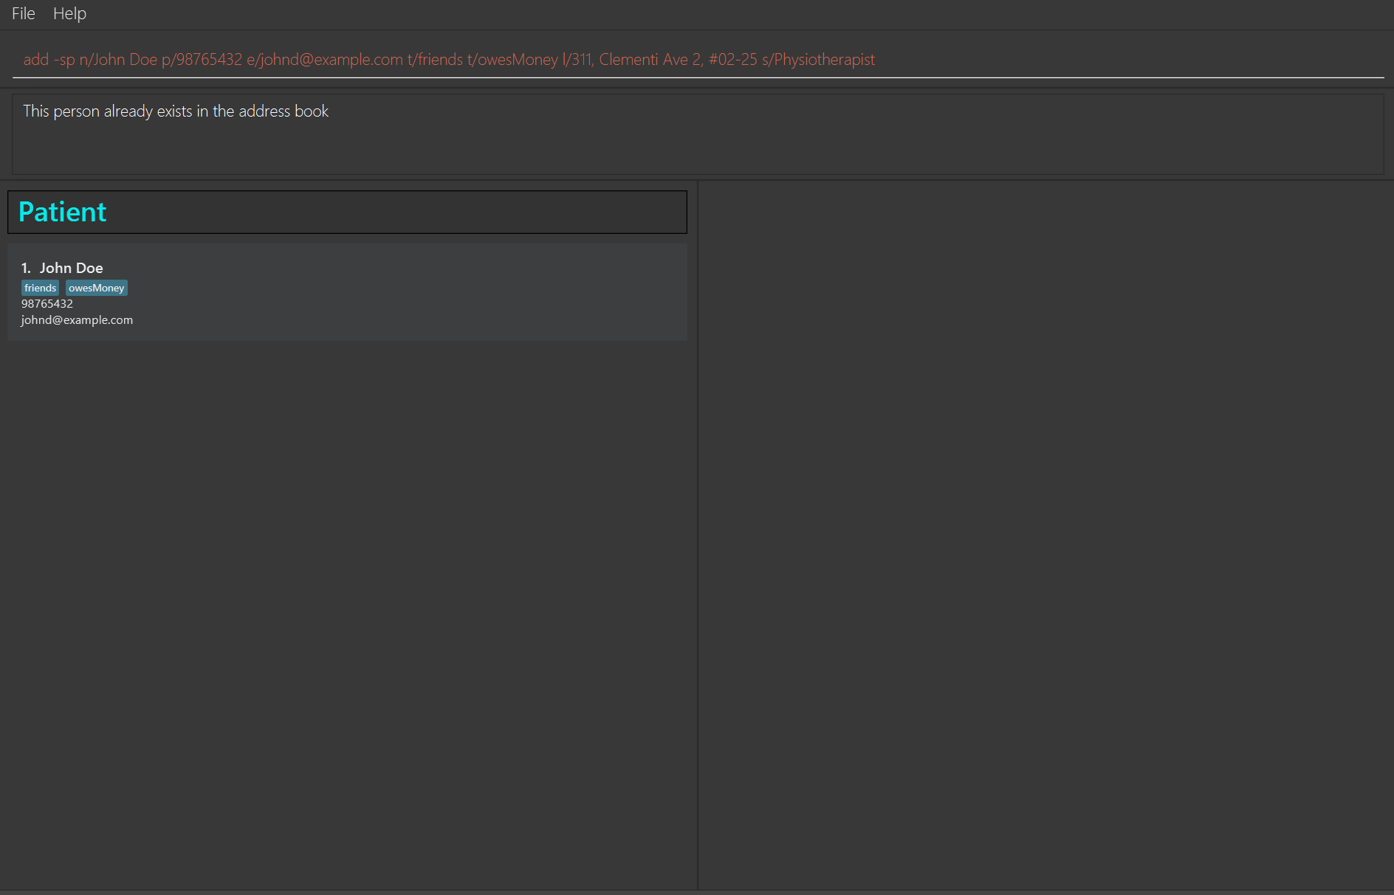1394x895 pixels.
Task: Click the result message 'This person already exists'
Action: 176,111
